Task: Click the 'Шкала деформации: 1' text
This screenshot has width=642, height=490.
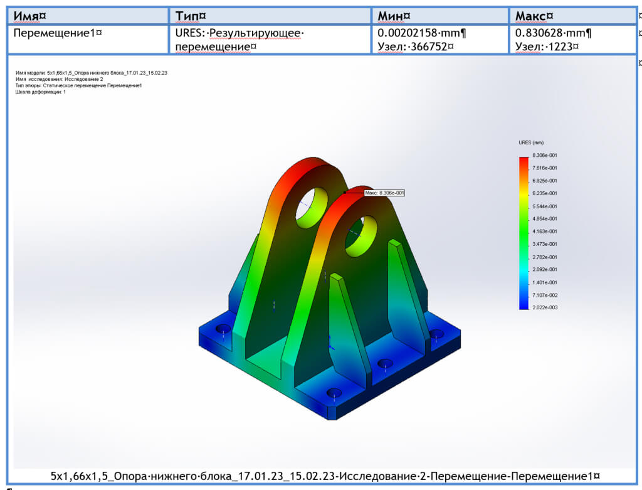Action: point(41,92)
